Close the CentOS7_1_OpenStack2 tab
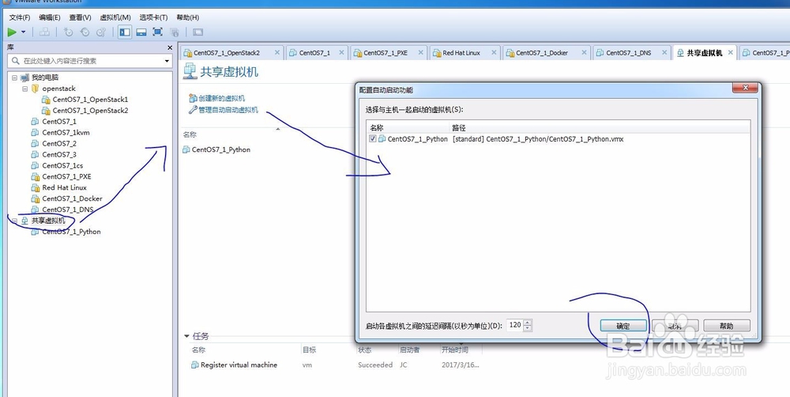The width and height of the screenshot is (790, 397). pyautogui.click(x=277, y=52)
